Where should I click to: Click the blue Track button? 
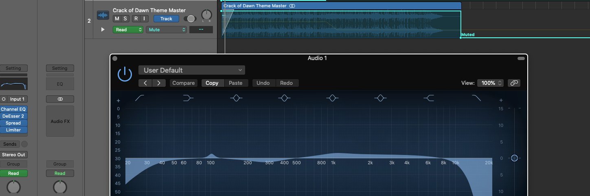(x=166, y=19)
